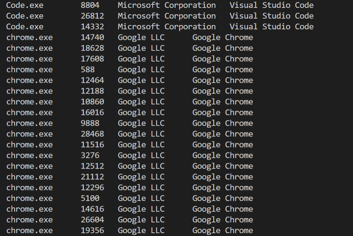Click the process ID 14740

click(x=92, y=38)
